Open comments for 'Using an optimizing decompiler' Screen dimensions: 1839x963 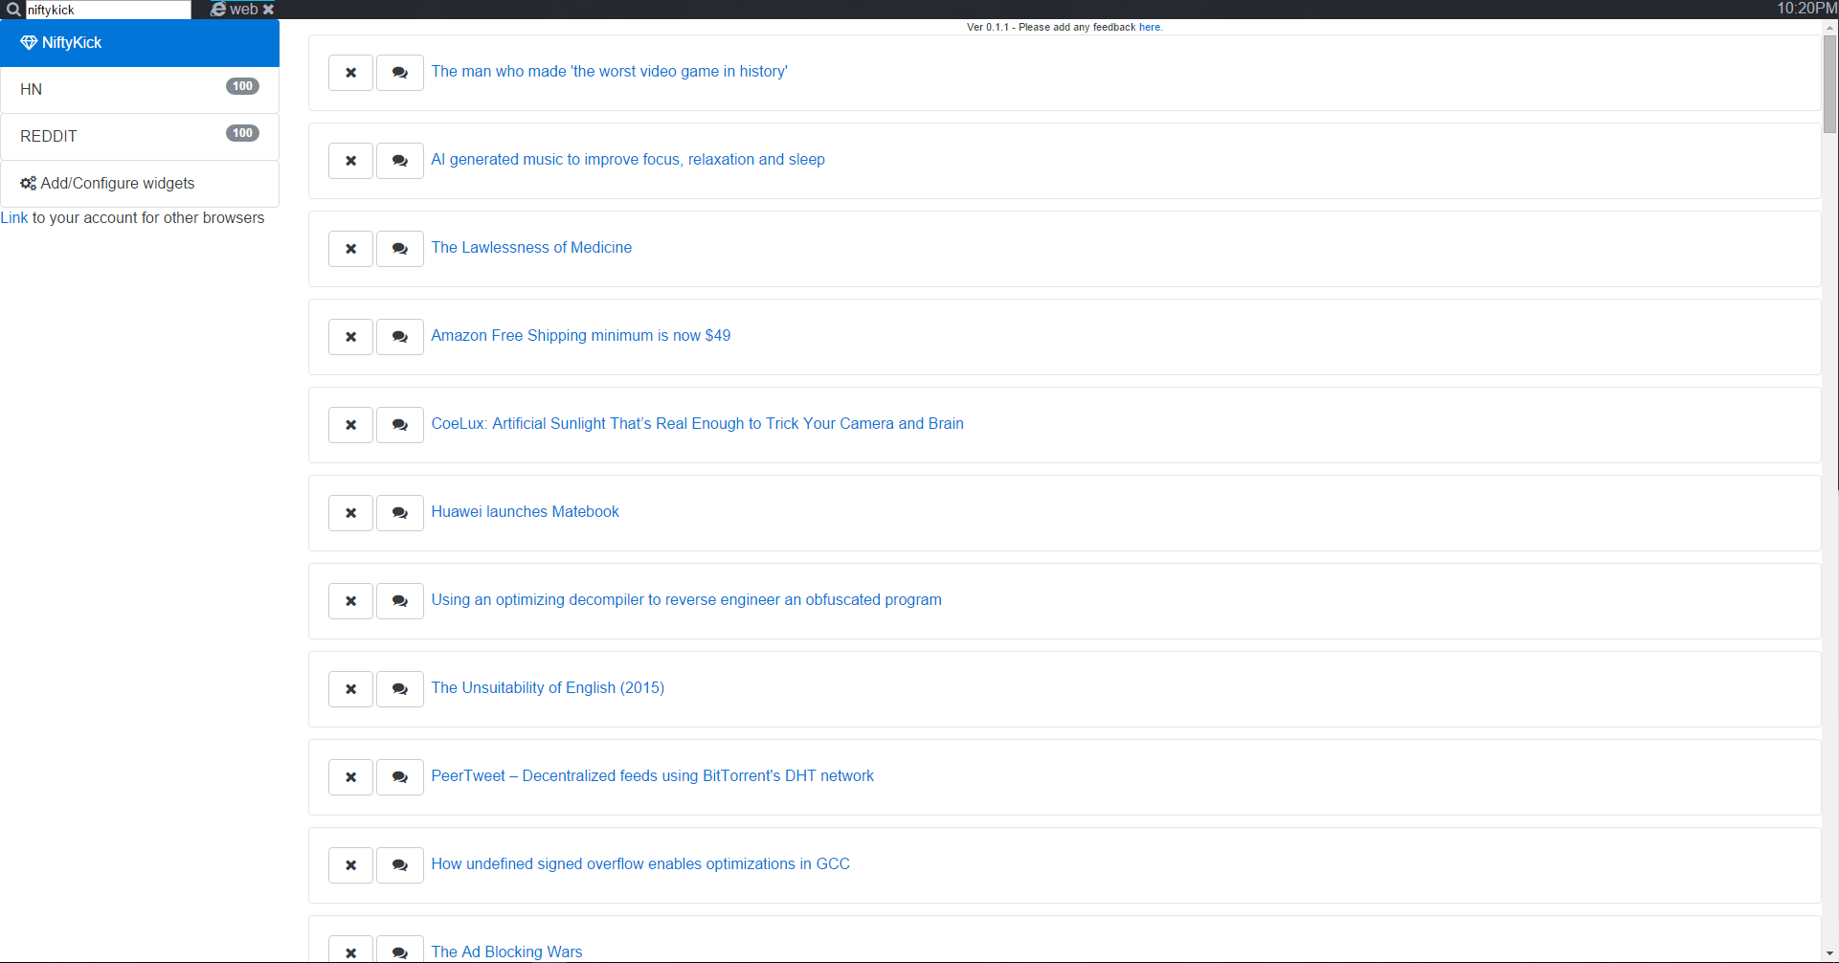pyautogui.click(x=400, y=601)
